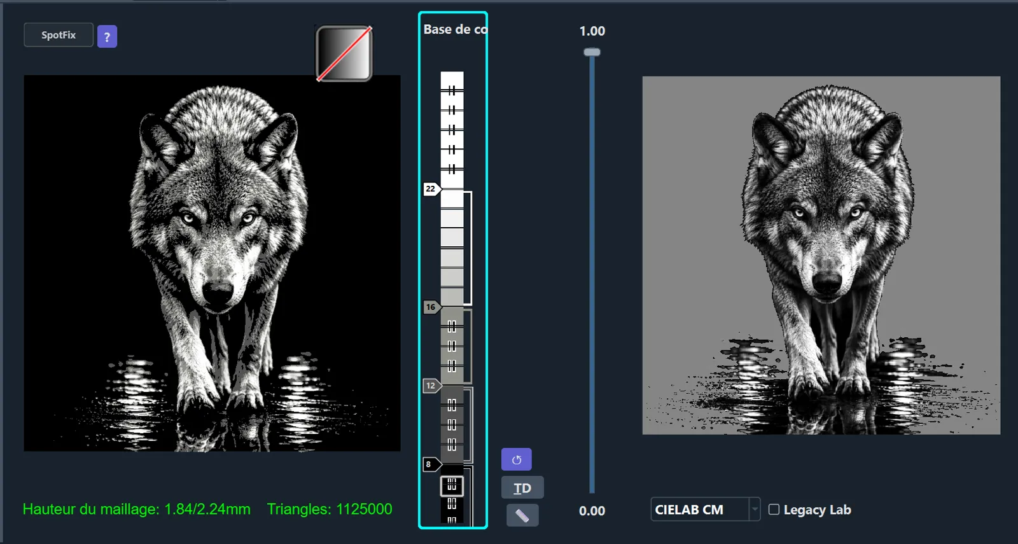This screenshot has height=544, width=1018.
Task: Click the wolf preview on gray background
Action: (x=821, y=256)
